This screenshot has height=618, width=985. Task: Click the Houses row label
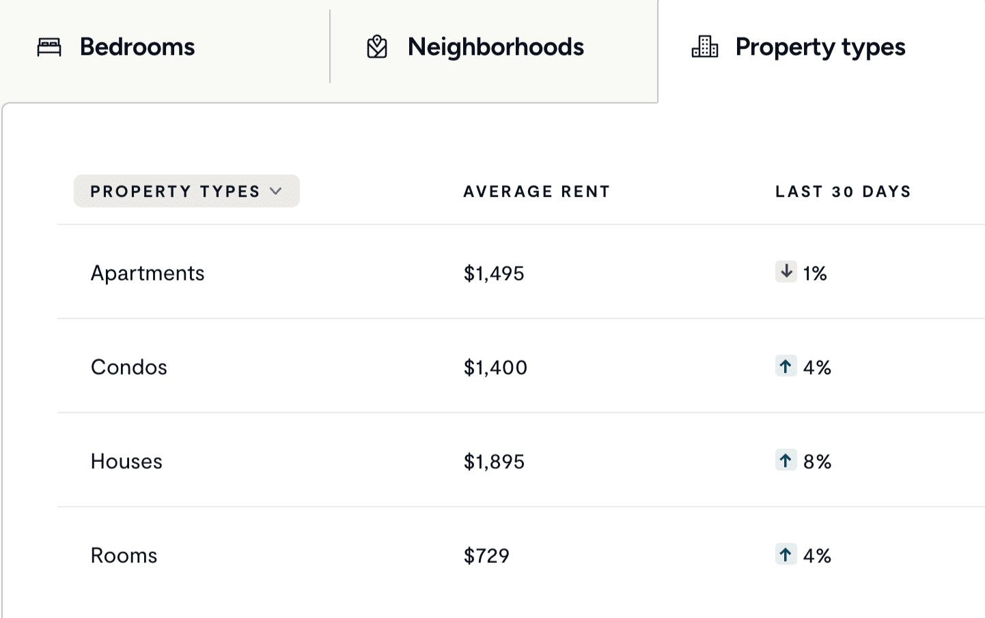[x=126, y=461]
